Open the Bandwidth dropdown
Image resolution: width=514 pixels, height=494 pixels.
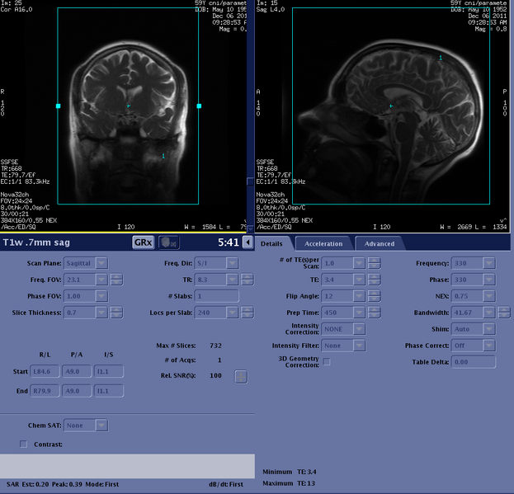tap(489, 313)
